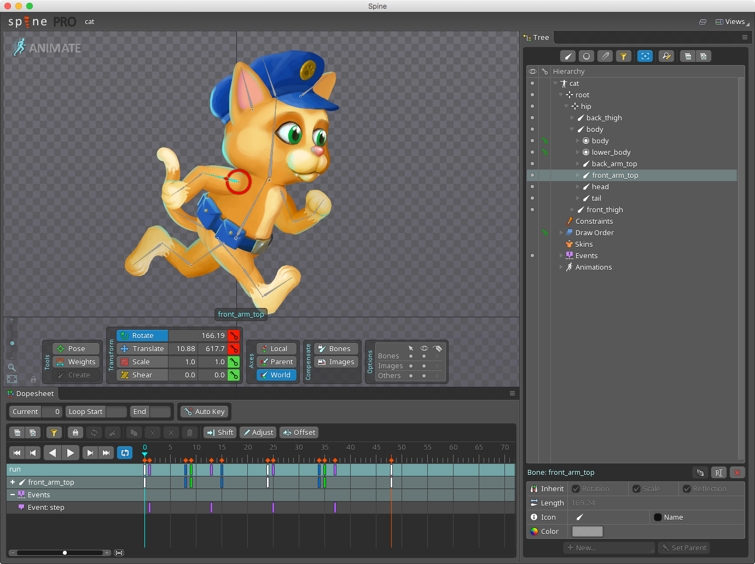The width and height of the screenshot is (755, 564).
Task: Click the bone Color swatch for front_arm_top
Action: click(587, 531)
